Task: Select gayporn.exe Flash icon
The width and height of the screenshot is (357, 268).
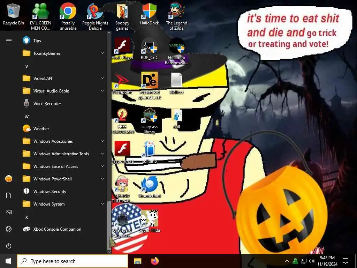Action: point(122,152)
